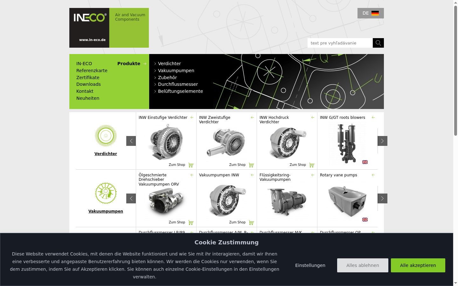This screenshot has height=286, width=458.
Task: Open the Zubehör submenu link
Action: tap(167, 78)
